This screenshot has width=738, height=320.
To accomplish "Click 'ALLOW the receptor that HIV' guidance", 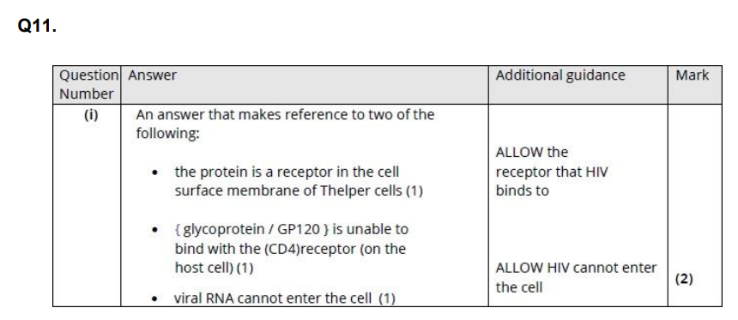I will click(551, 162).
